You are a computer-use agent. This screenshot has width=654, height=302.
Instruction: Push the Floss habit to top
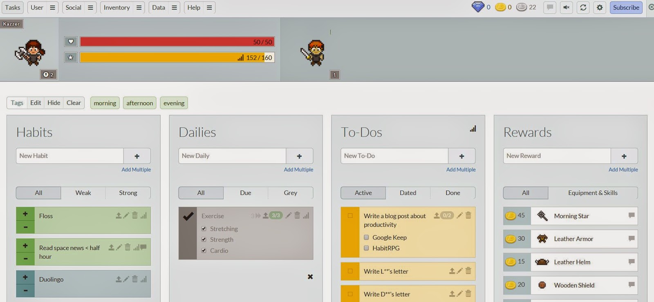[x=119, y=215]
